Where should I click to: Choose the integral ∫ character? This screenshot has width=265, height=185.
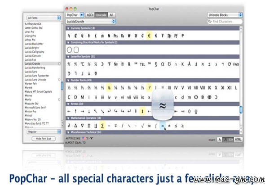[156, 126]
